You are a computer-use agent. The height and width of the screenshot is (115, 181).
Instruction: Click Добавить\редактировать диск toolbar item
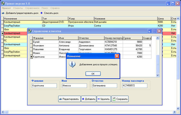[x=22, y=13]
